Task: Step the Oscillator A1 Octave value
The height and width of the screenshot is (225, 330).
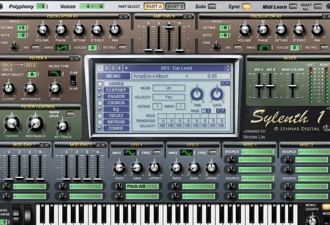Action: 28,28
